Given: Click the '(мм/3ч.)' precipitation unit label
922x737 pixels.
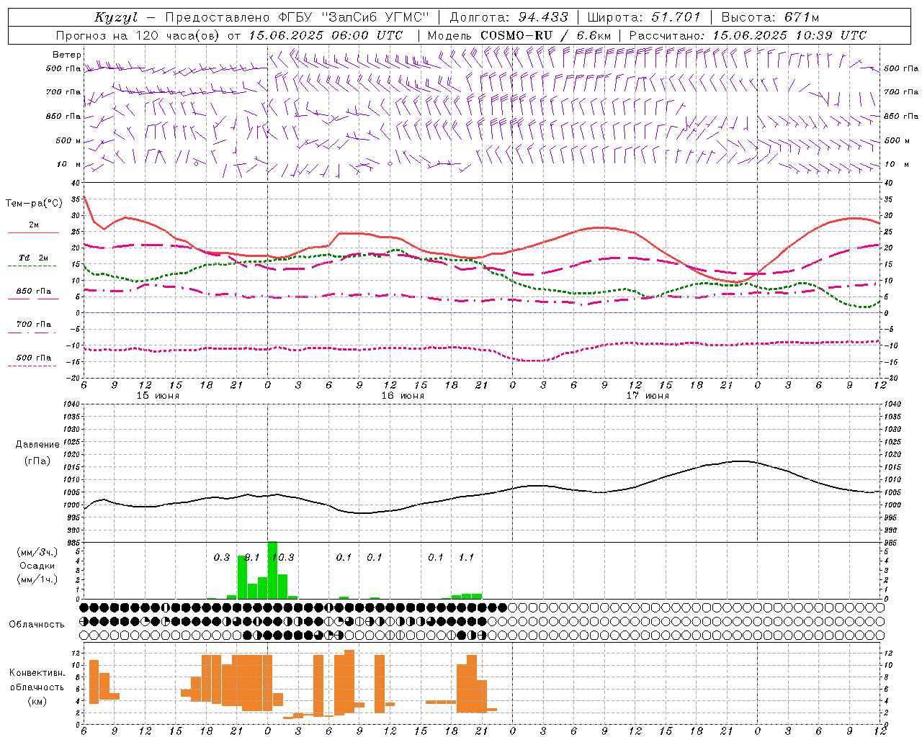Looking at the screenshot, I should click(x=37, y=553).
